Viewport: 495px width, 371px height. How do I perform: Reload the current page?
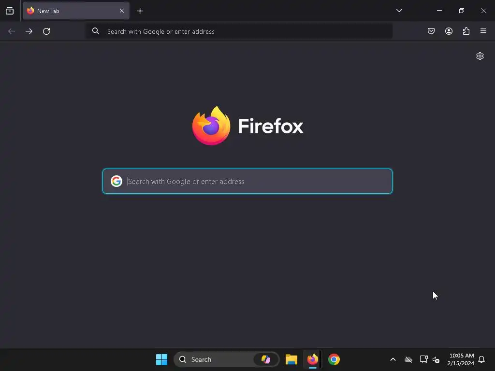(x=46, y=31)
